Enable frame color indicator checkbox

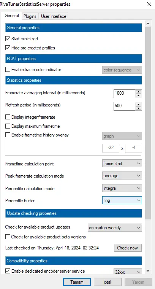click(8, 70)
